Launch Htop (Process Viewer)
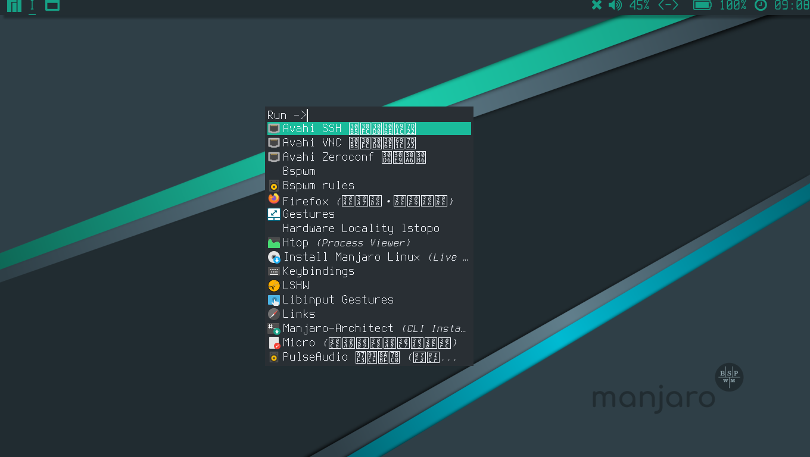 [369, 243]
